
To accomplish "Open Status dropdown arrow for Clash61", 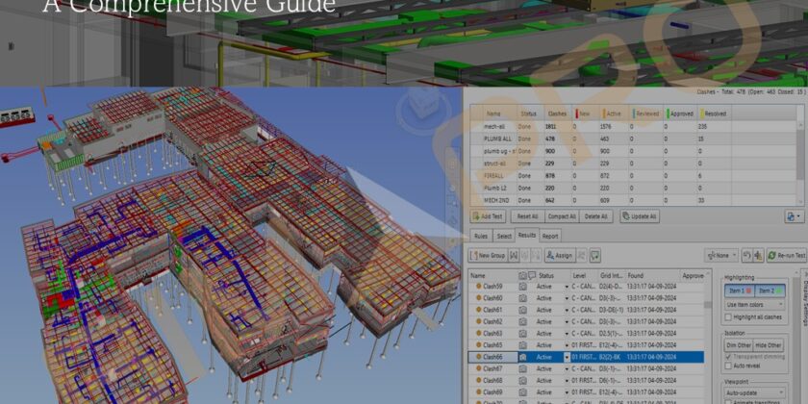I will 567,310.
